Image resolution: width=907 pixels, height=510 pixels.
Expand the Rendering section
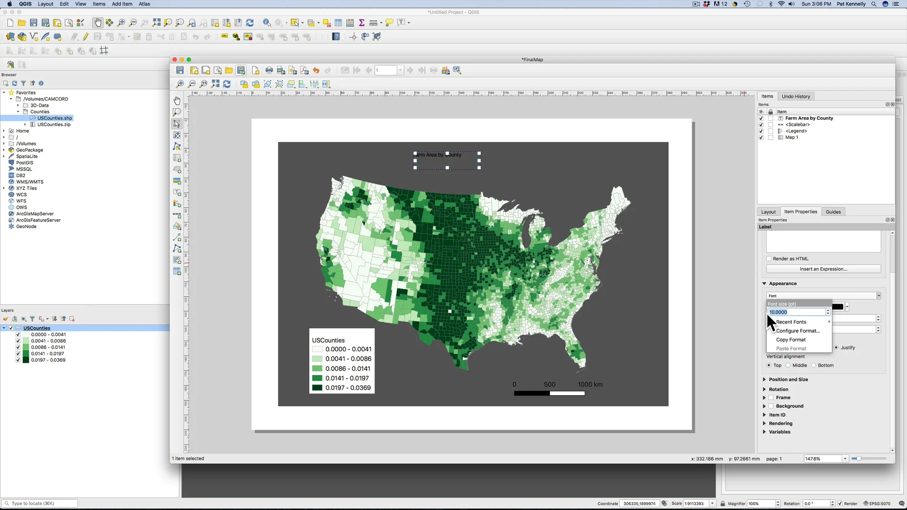[x=764, y=424]
